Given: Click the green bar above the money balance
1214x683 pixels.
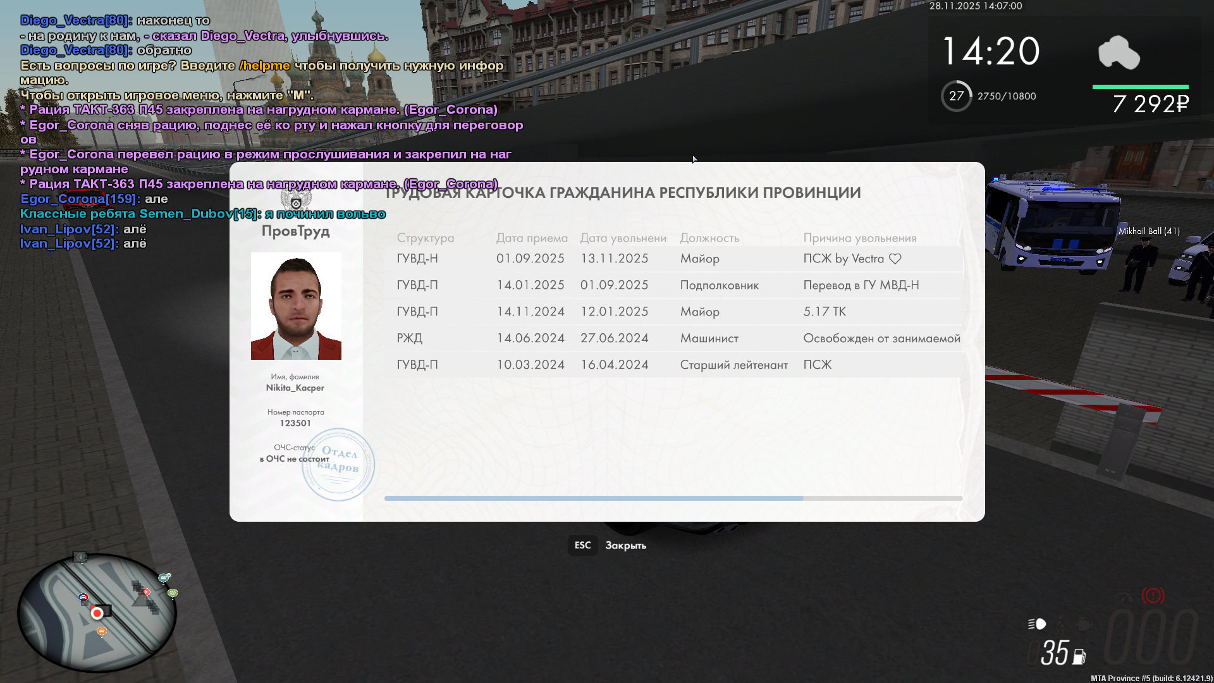Looking at the screenshot, I should [x=1140, y=87].
